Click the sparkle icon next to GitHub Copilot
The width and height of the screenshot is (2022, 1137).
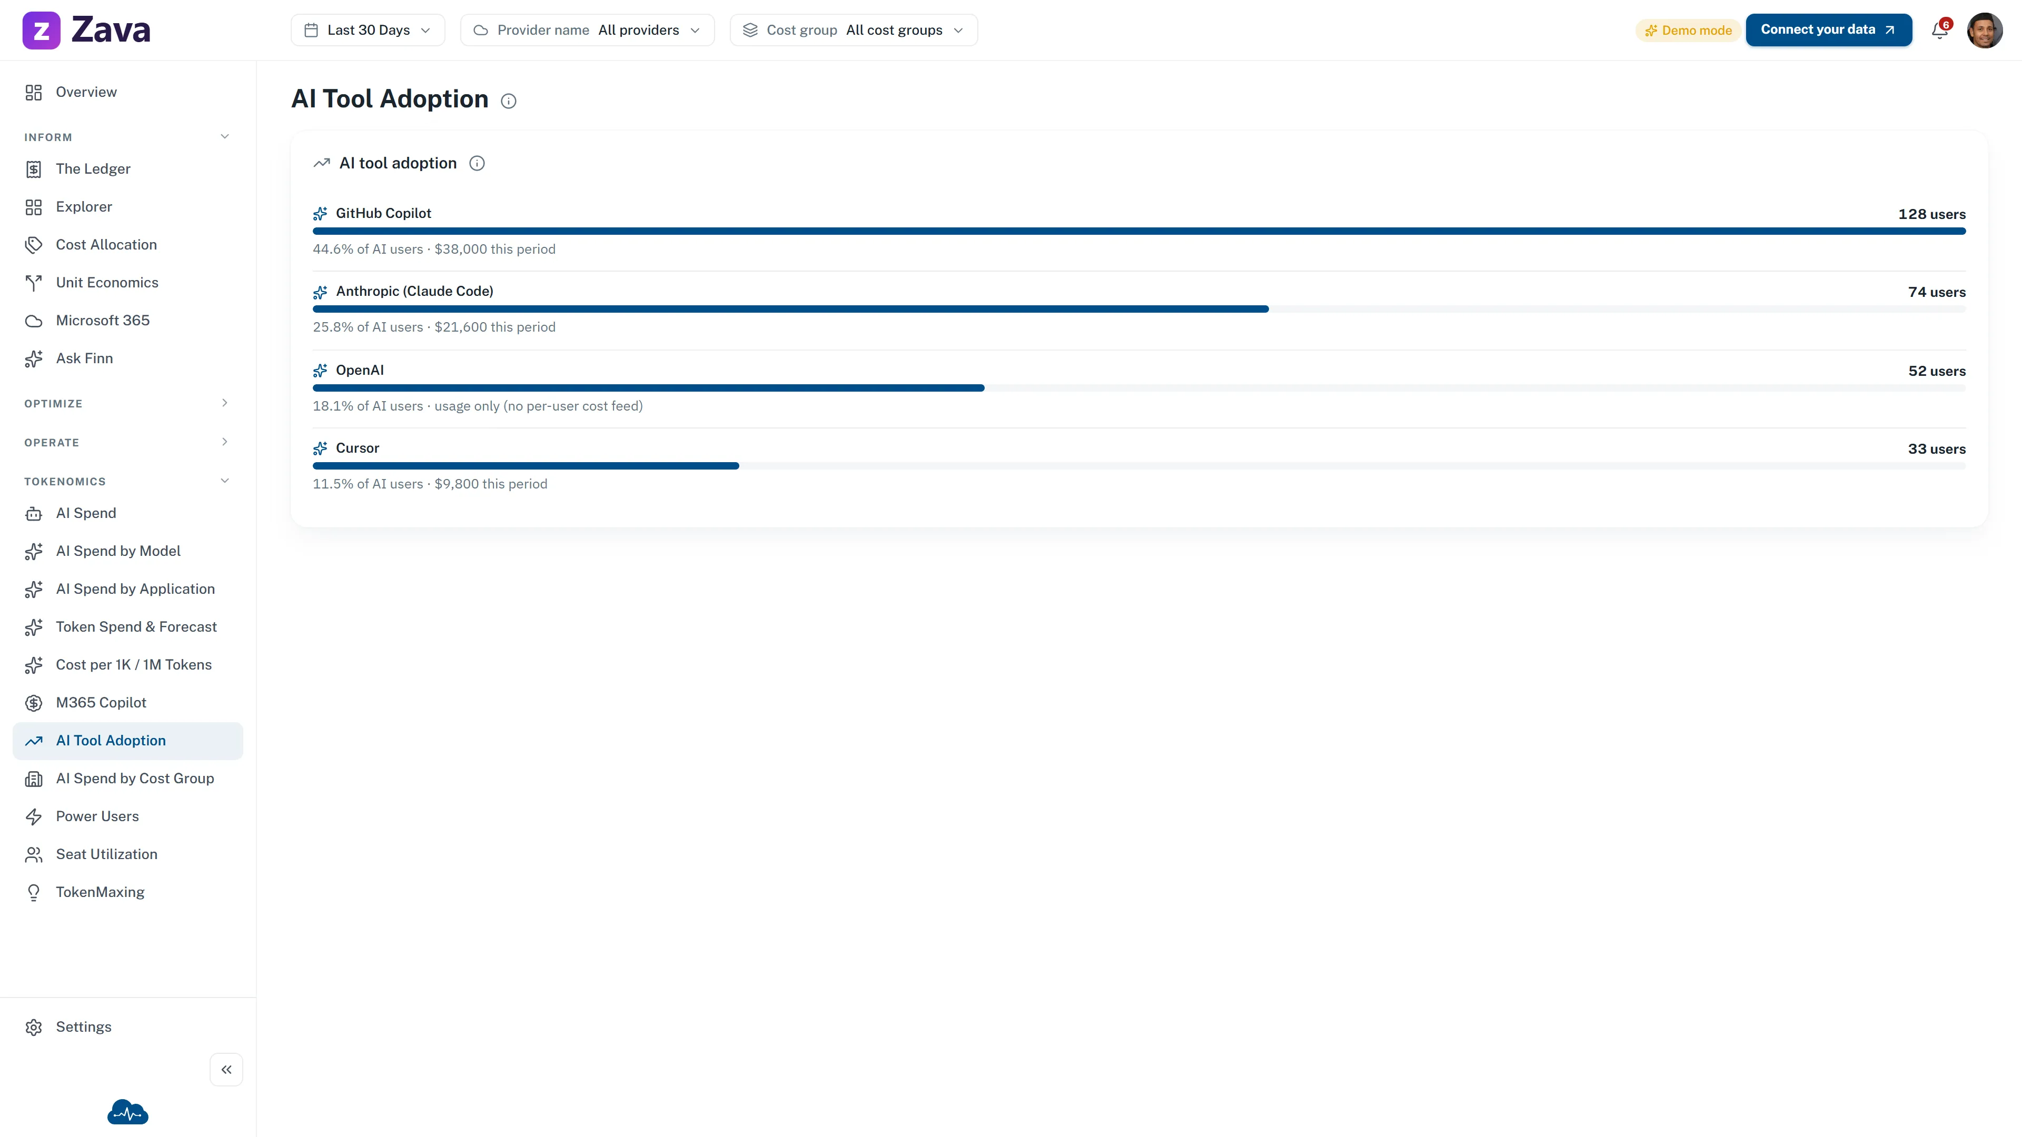click(x=320, y=213)
